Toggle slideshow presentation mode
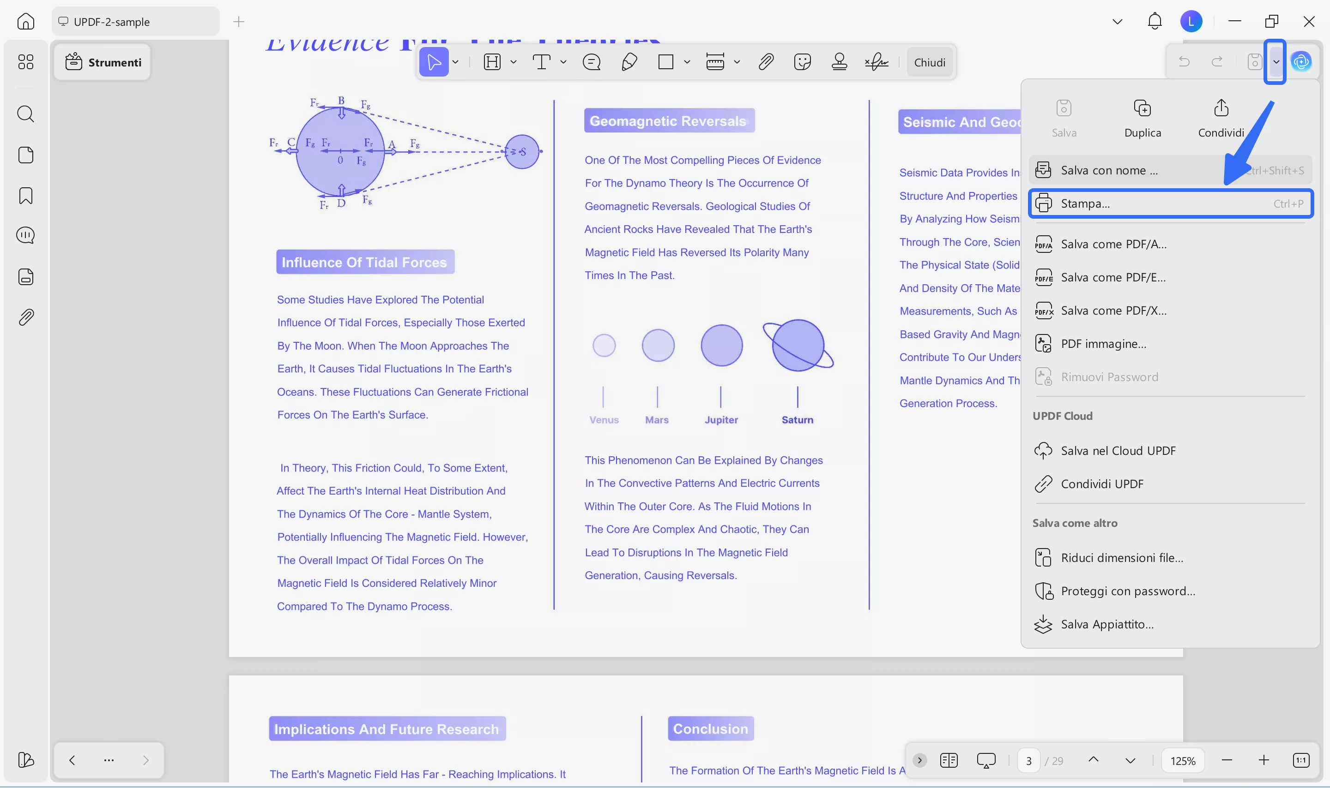1330x788 pixels. tap(985, 760)
